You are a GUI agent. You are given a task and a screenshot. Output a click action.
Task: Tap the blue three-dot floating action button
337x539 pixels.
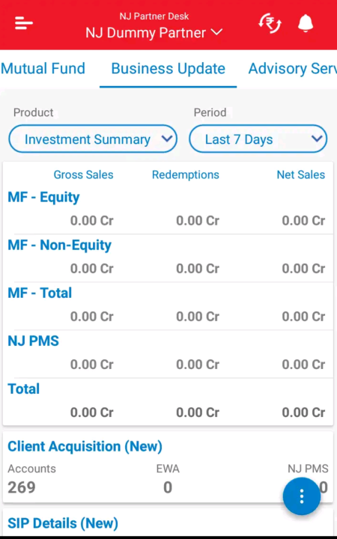(302, 496)
